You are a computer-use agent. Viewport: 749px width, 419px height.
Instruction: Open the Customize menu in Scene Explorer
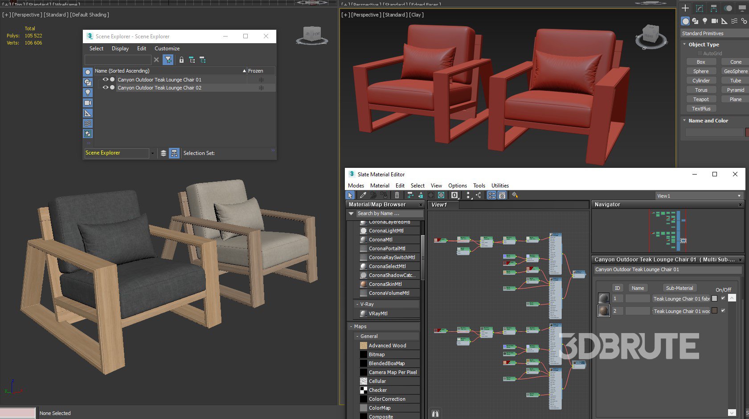tap(167, 49)
